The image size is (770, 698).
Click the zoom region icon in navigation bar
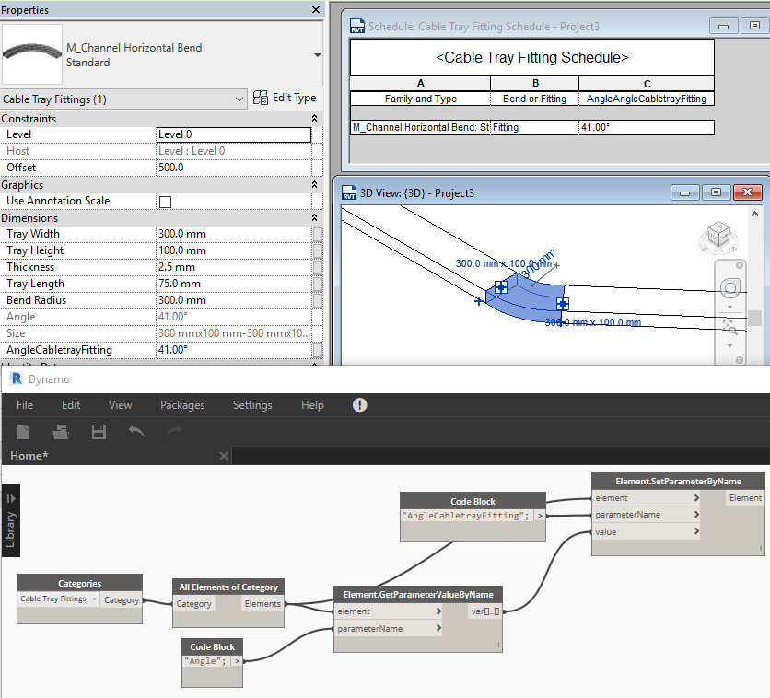(729, 327)
